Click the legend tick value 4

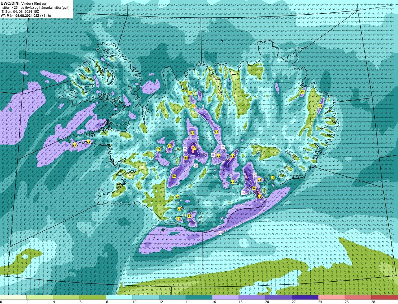pyautogui.click(x=54, y=302)
